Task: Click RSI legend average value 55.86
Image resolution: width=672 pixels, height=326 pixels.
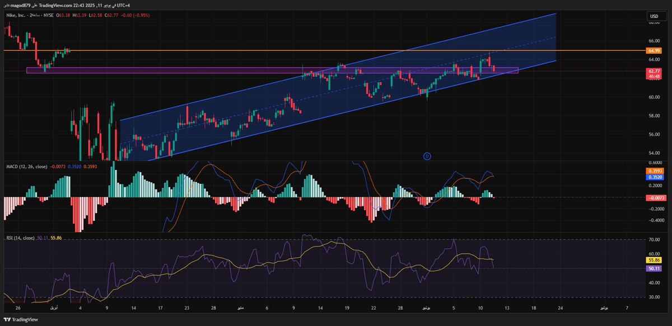Action: pyautogui.click(x=55, y=238)
